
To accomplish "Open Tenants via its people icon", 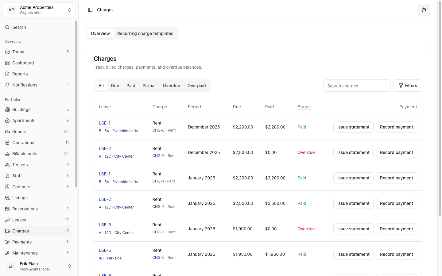I will [7, 165].
